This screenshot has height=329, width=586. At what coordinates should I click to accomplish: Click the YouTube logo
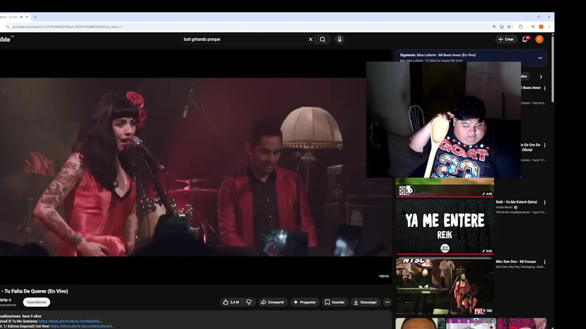pyautogui.click(x=5, y=39)
